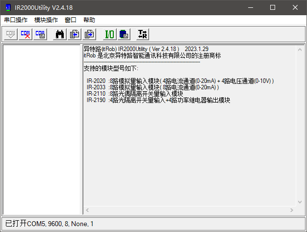
Task: Click the vertical scrollbar down arrow
Action: (300, 202)
